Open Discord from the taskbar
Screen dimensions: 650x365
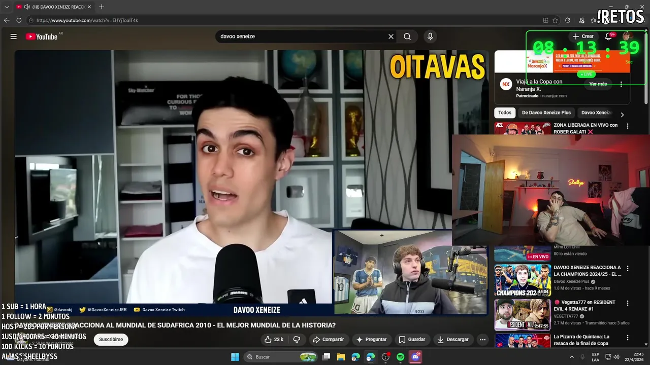[415, 357]
